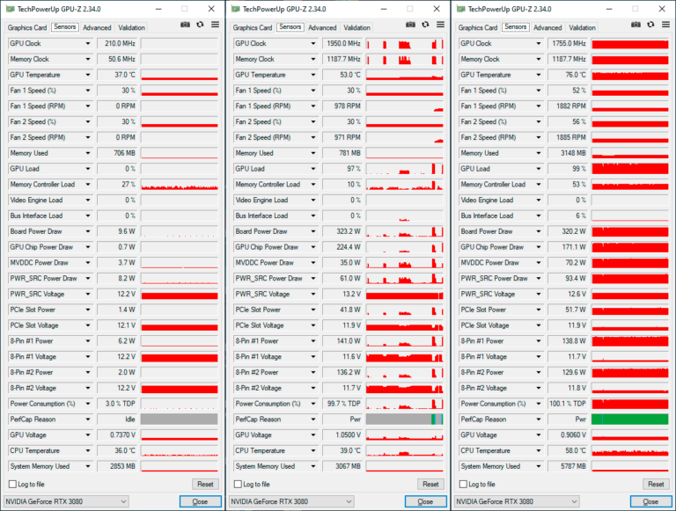Screen dimensions: 676x511
Task: Check Log to file in middle window
Action: click(x=238, y=485)
